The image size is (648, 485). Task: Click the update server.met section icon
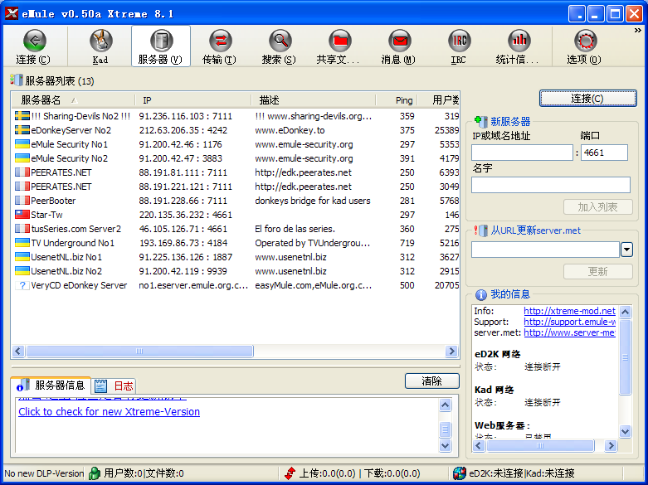click(x=480, y=230)
